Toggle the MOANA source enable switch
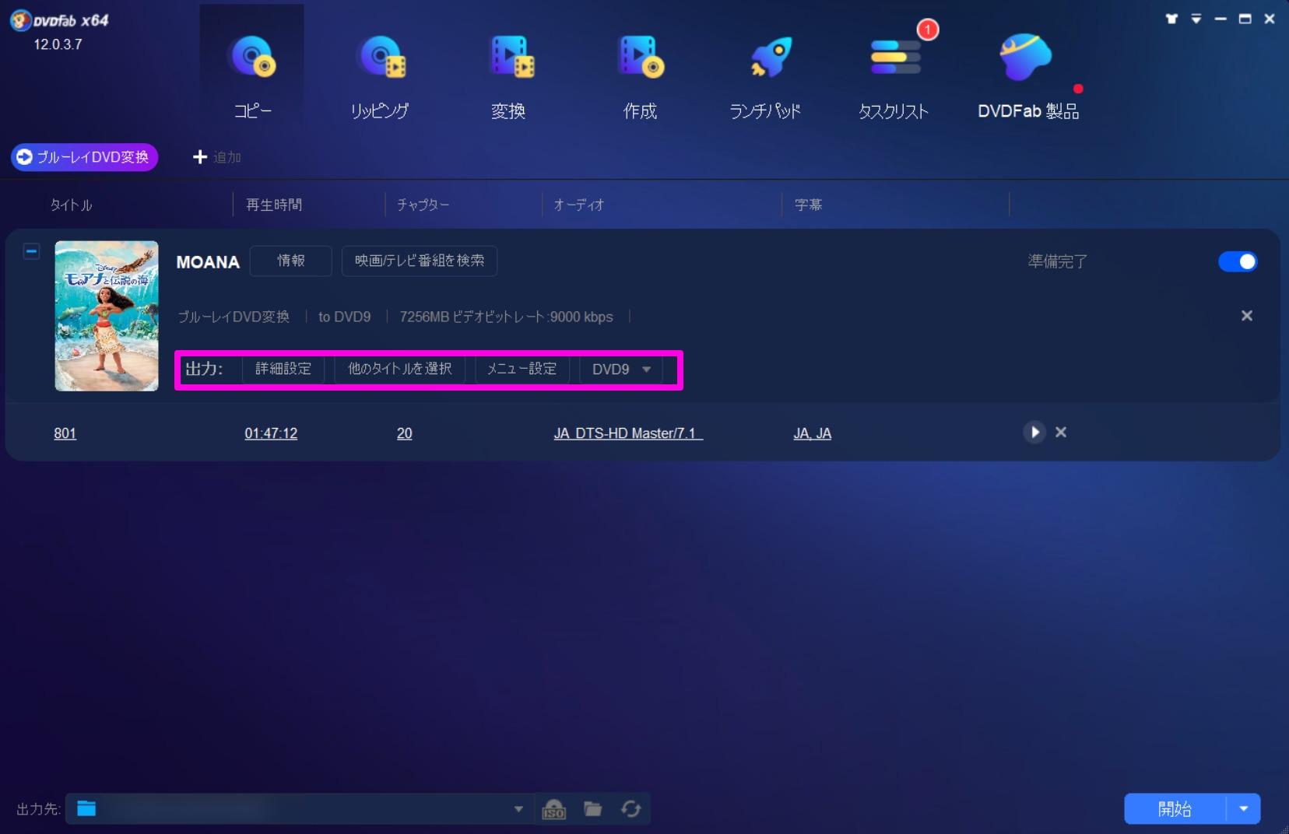Image resolution: width=1289 pixels, height=834 pixels. [x=1237, y=262]
